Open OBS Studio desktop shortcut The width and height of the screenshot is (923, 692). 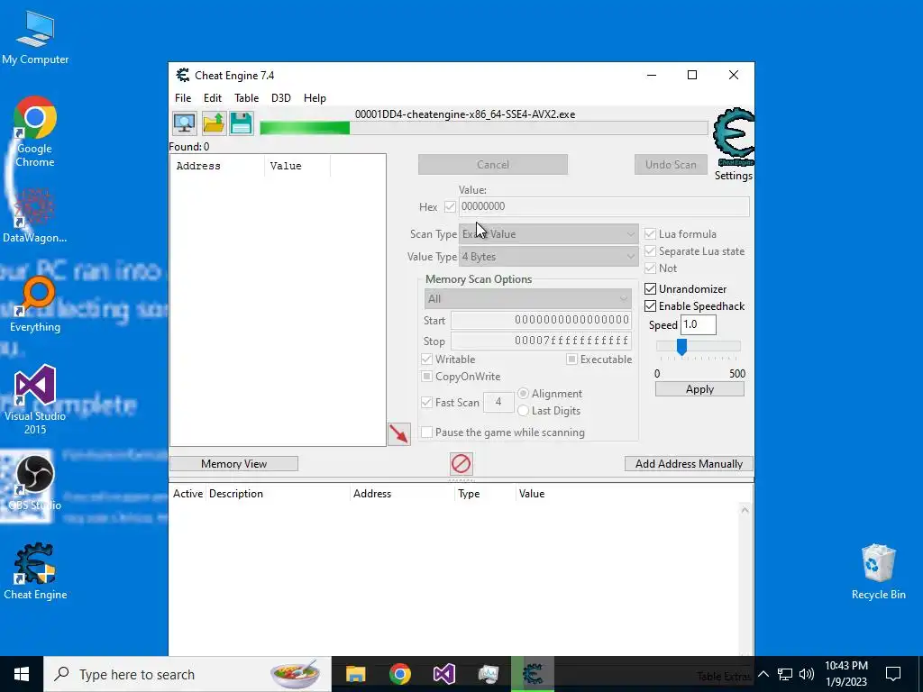35,483
